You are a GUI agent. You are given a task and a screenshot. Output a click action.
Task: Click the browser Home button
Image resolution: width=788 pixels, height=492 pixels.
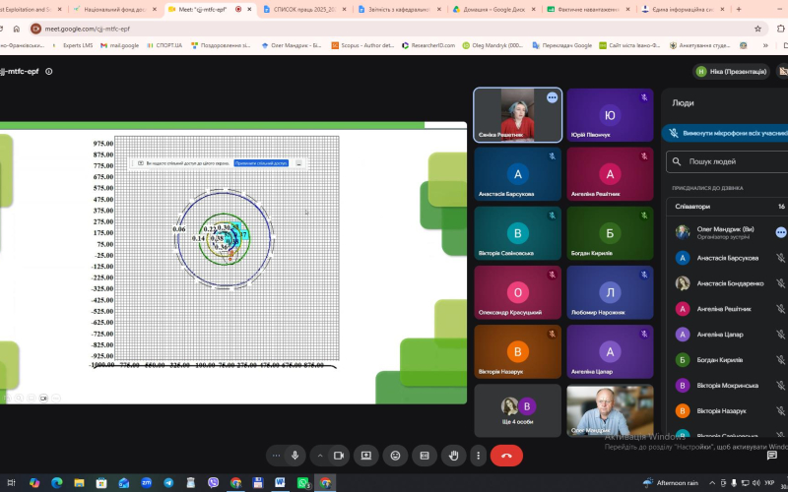tap(16, 29)
